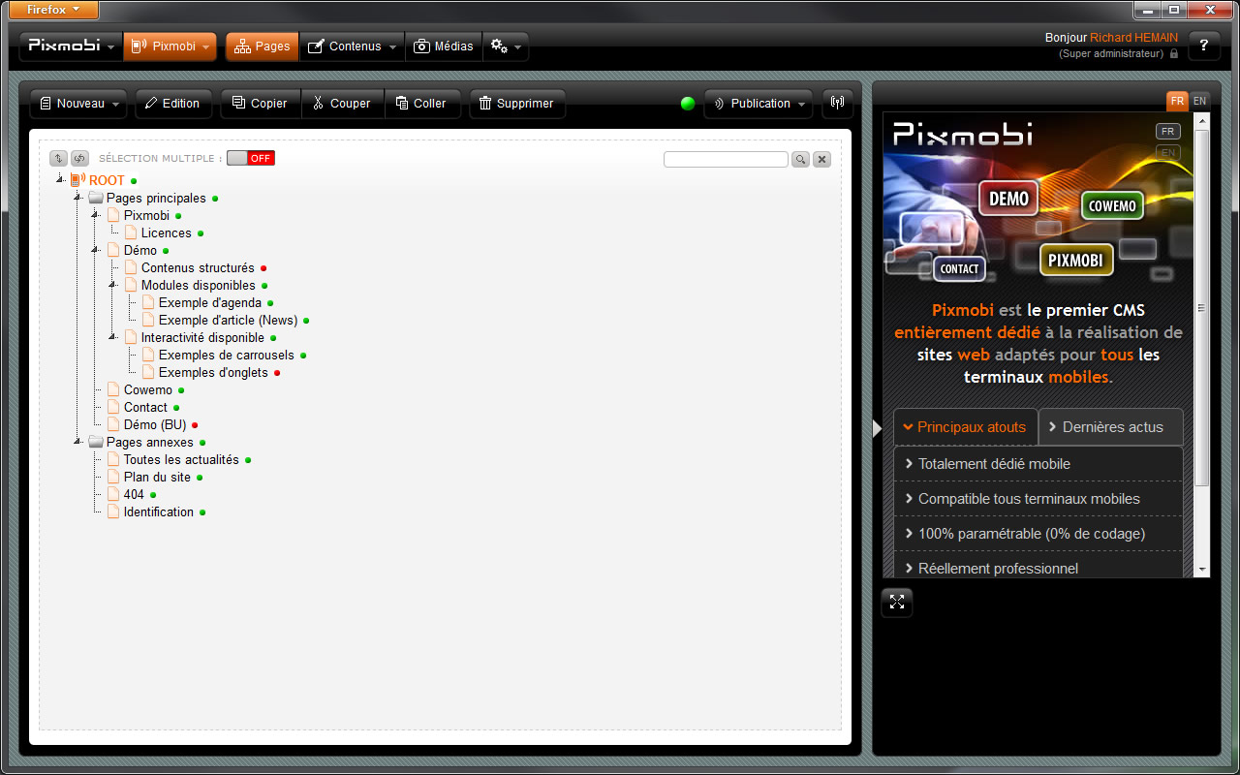Screen dimensions: 1240x775
Task: Open the orange Pixmobi site selector
Action: click(170, 46)
